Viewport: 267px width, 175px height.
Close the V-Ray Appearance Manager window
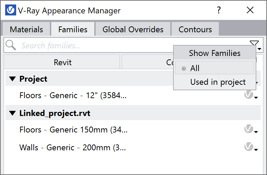(x=250, y=10)
